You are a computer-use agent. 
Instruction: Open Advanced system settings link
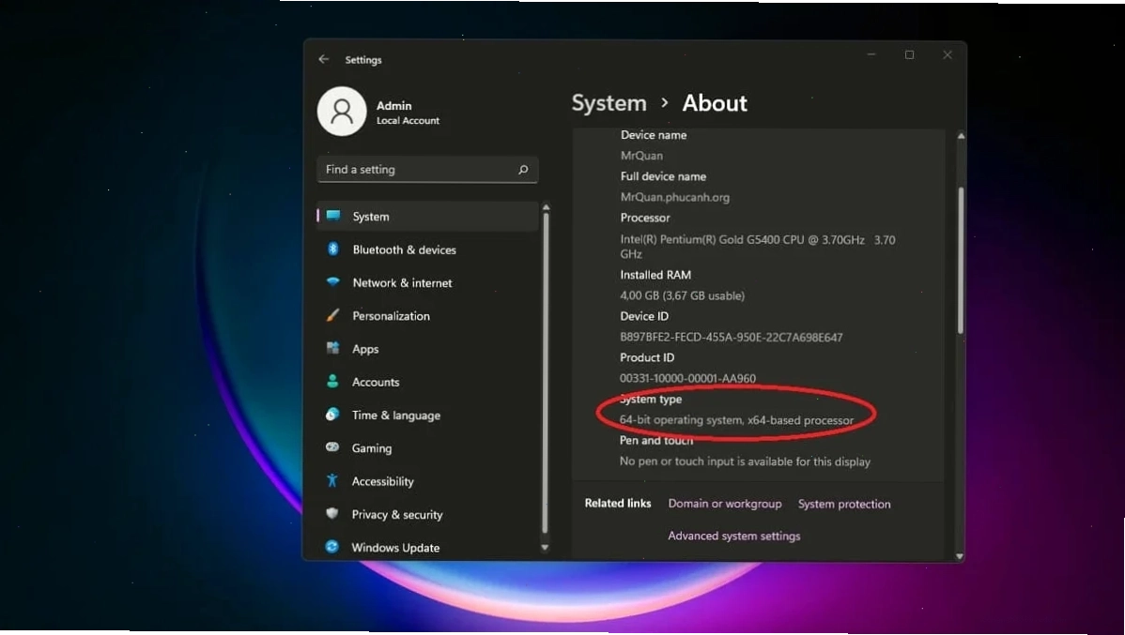pos(734,537)
